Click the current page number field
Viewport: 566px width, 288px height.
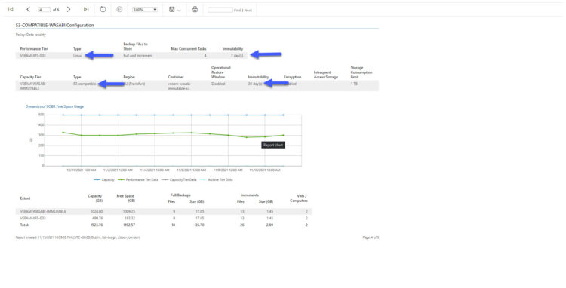point(45,10)
